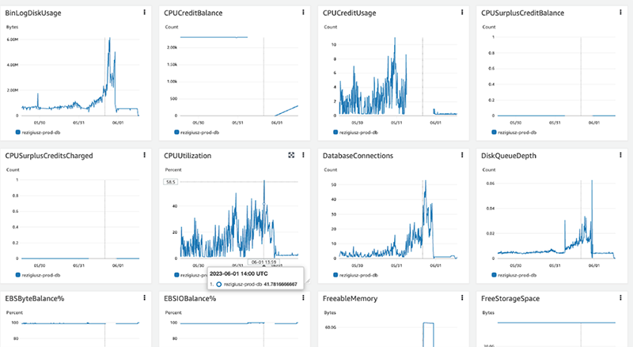Open the CPUCreditUsage widget options menu
Viewport: 633px width, 347px height.
pos(462,13)
